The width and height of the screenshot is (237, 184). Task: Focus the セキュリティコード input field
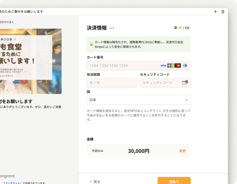point(165,83)
